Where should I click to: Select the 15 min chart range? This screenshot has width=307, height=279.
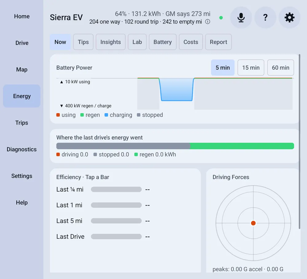[x=251, y=68]
